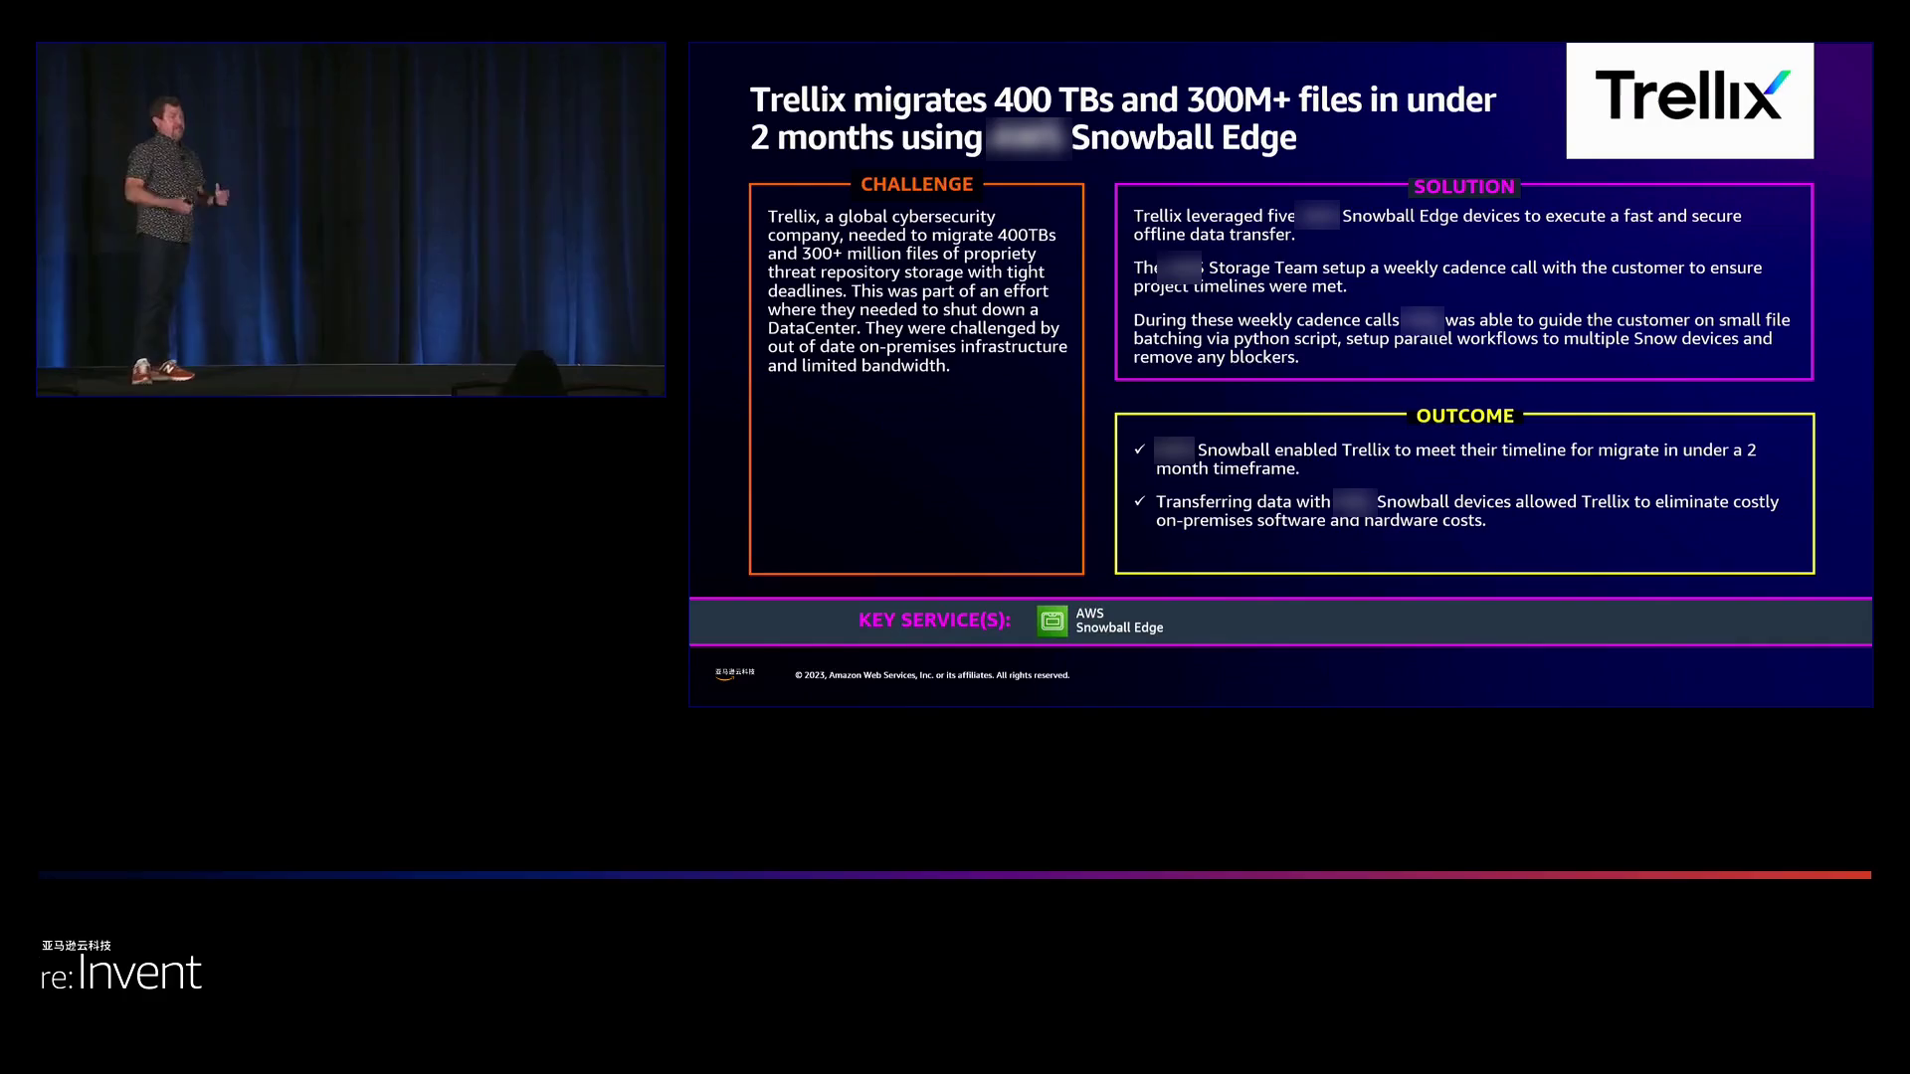Click the re:Invent logo

(121, 974)
